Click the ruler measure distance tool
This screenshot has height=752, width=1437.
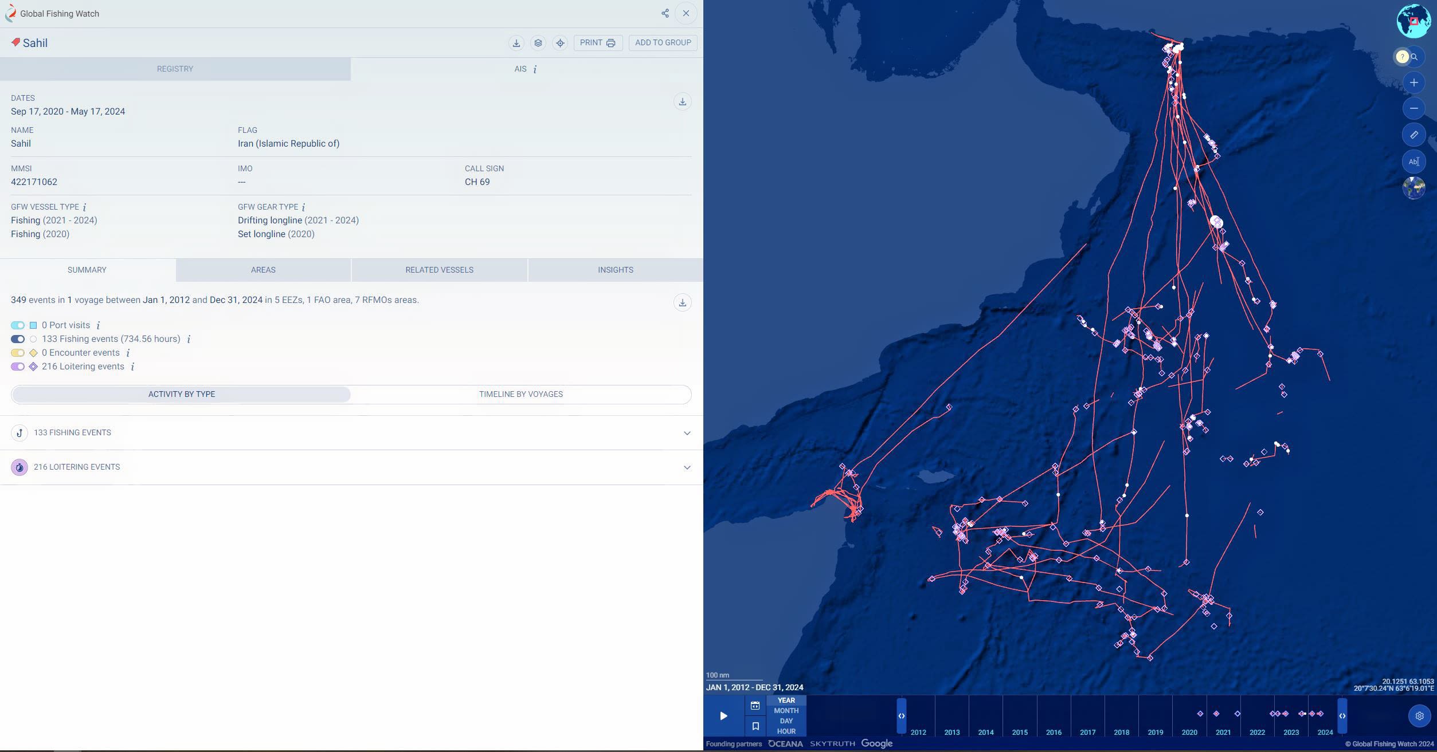[x=1413, y=135]
